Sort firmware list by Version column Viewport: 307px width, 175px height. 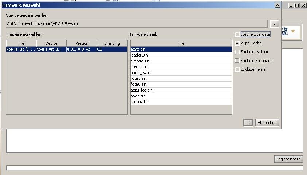[82, 43]
